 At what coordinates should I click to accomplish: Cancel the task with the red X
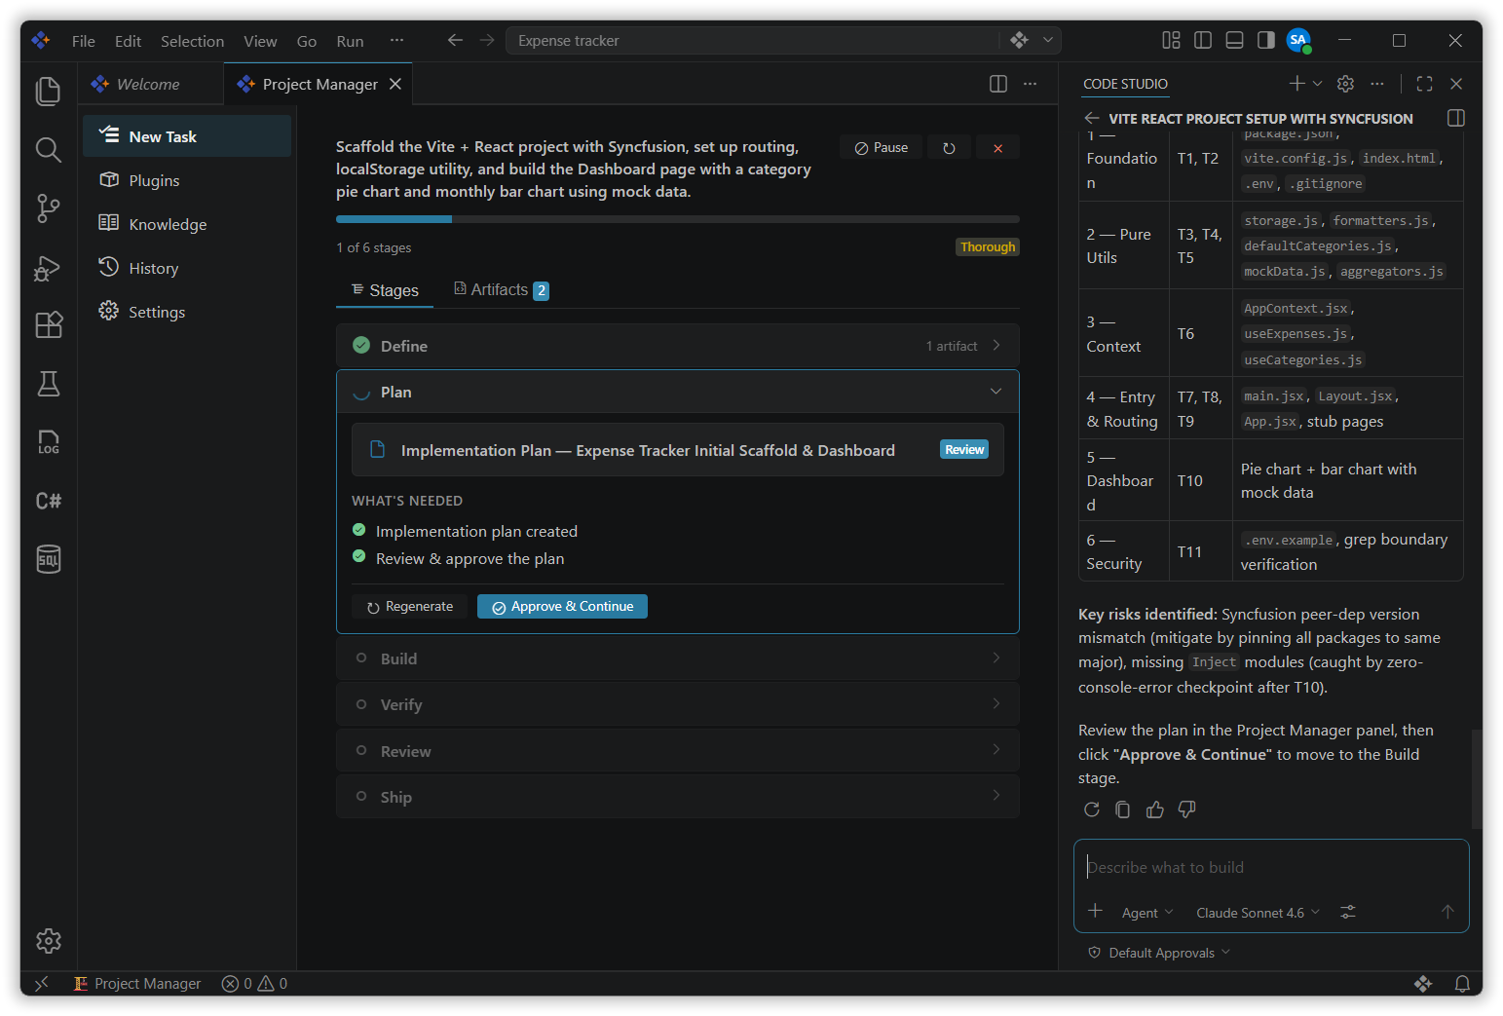(x=997, y=148)
